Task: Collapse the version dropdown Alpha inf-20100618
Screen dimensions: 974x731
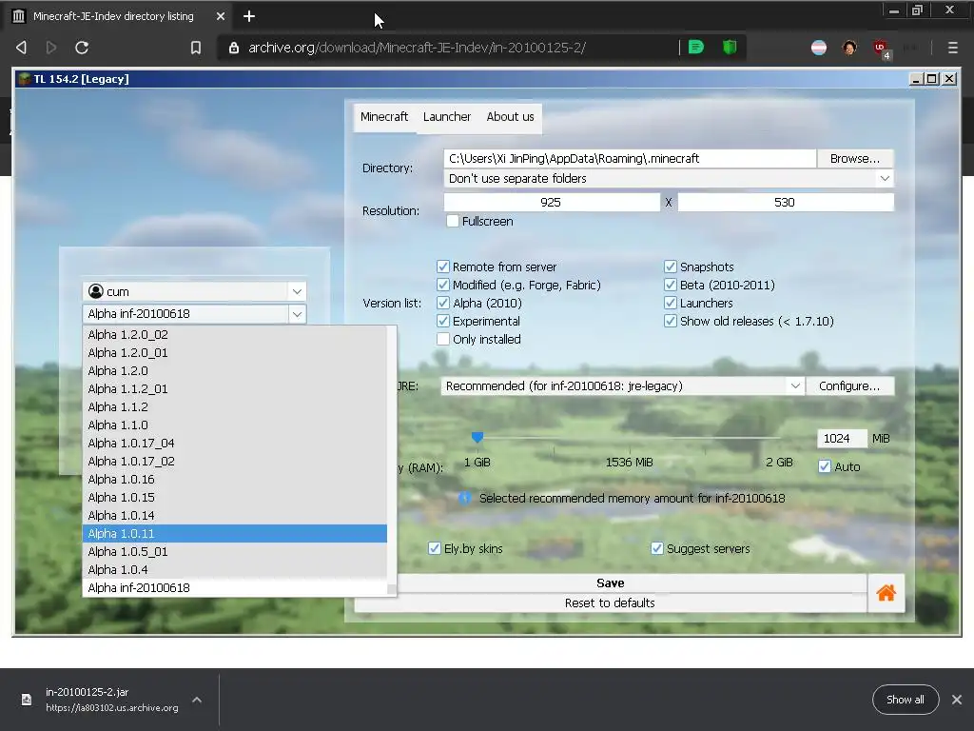Action: point(194,314)
